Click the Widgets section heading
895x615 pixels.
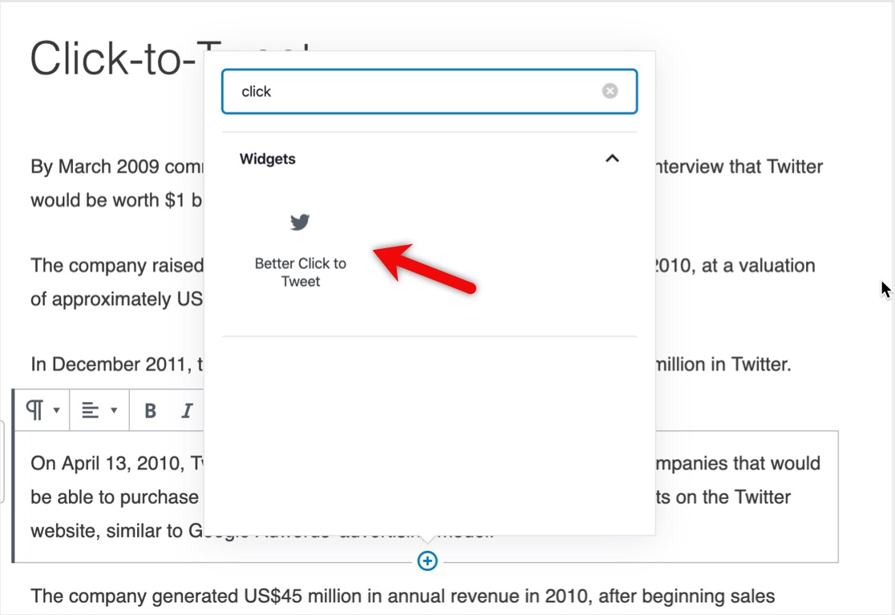coord(268,159)
